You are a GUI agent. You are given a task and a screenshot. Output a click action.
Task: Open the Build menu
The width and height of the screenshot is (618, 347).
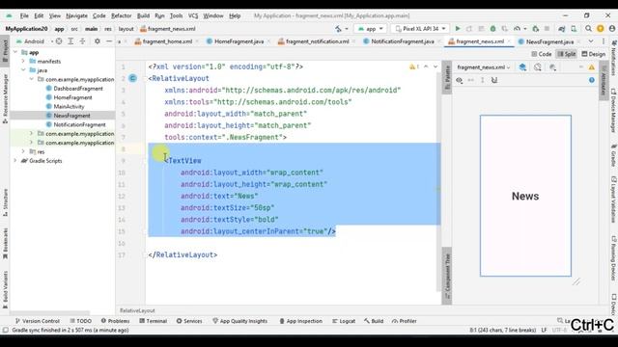pos(143,15)
